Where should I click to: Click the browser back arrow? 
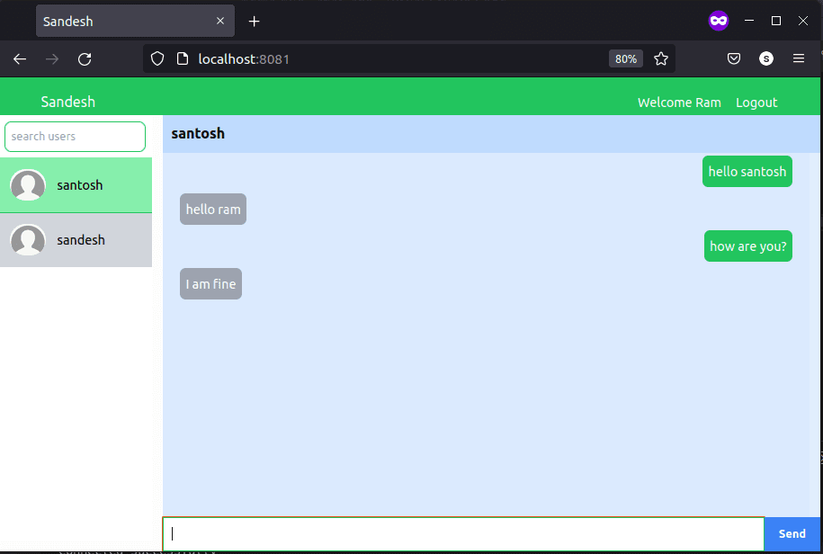pos(20,59)
